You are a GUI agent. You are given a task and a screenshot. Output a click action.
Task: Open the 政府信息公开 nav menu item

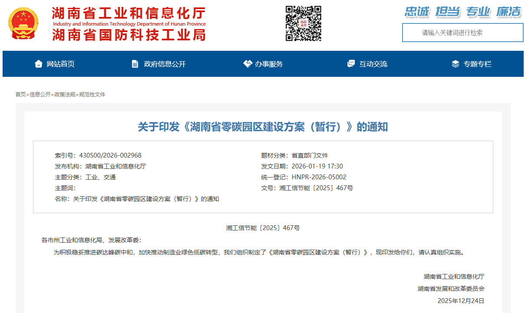(x=165, y=64)
